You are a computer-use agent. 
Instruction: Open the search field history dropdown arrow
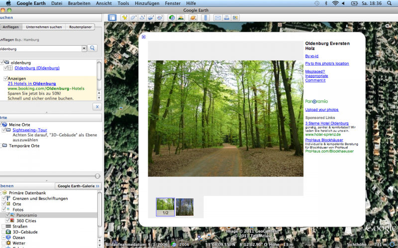(x=84, y=49)
